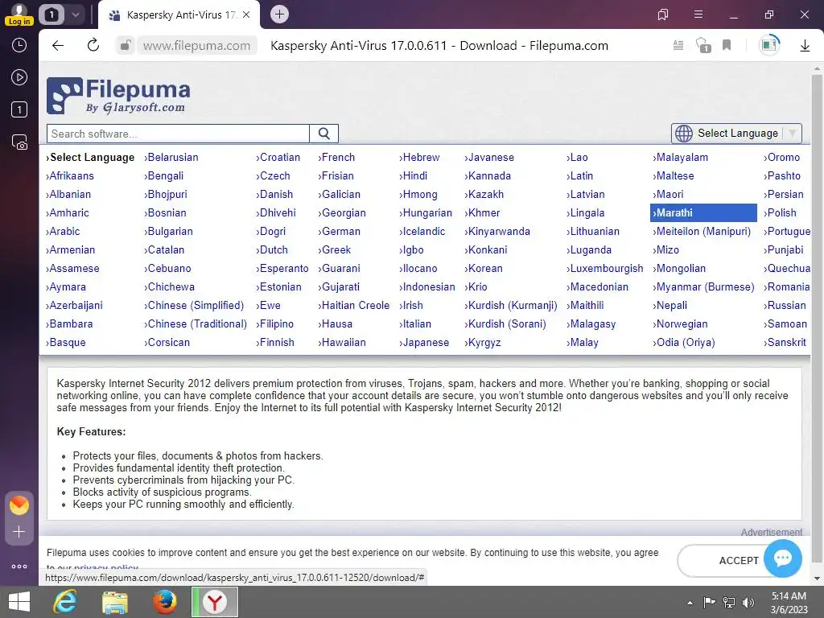Viewport: 824px width, 618px height.
Task: Click the Filepuma logo
Action: (118, 96)
